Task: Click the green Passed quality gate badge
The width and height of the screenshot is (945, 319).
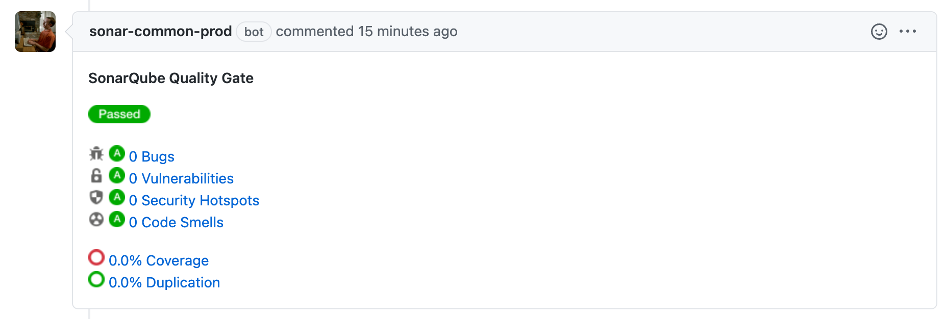Action: pos(119,114)
